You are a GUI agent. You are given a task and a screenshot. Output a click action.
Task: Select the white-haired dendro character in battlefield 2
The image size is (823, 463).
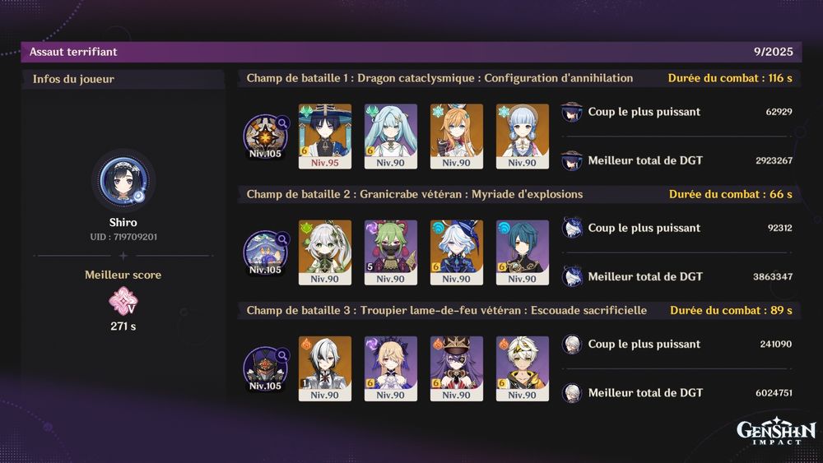325,252
